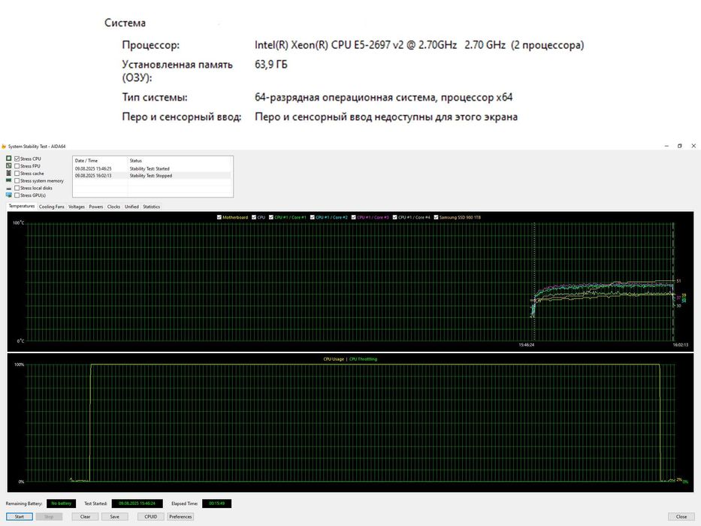The width and height of the screenshot is (701, 526).
Task: Open the Clocks tab
Action: tap(113, 207)
